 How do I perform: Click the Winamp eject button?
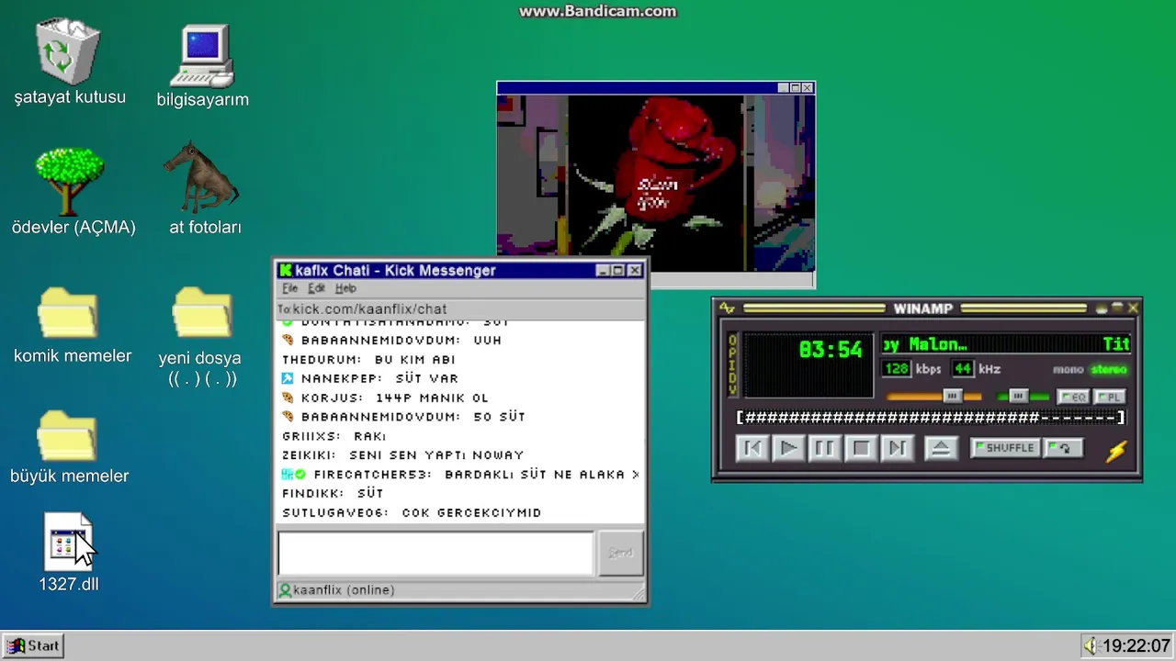(940, 448)
